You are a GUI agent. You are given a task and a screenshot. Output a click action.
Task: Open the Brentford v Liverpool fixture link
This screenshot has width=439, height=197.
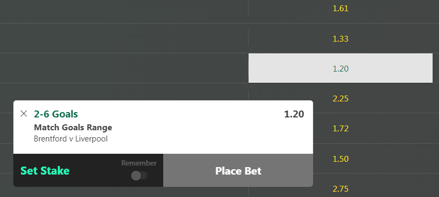point(71,139)
